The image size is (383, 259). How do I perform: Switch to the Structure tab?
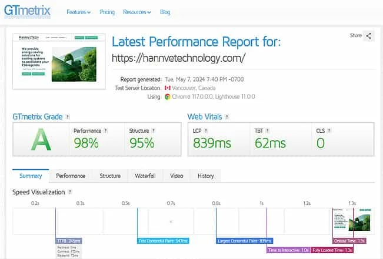[x=110, y=176]
